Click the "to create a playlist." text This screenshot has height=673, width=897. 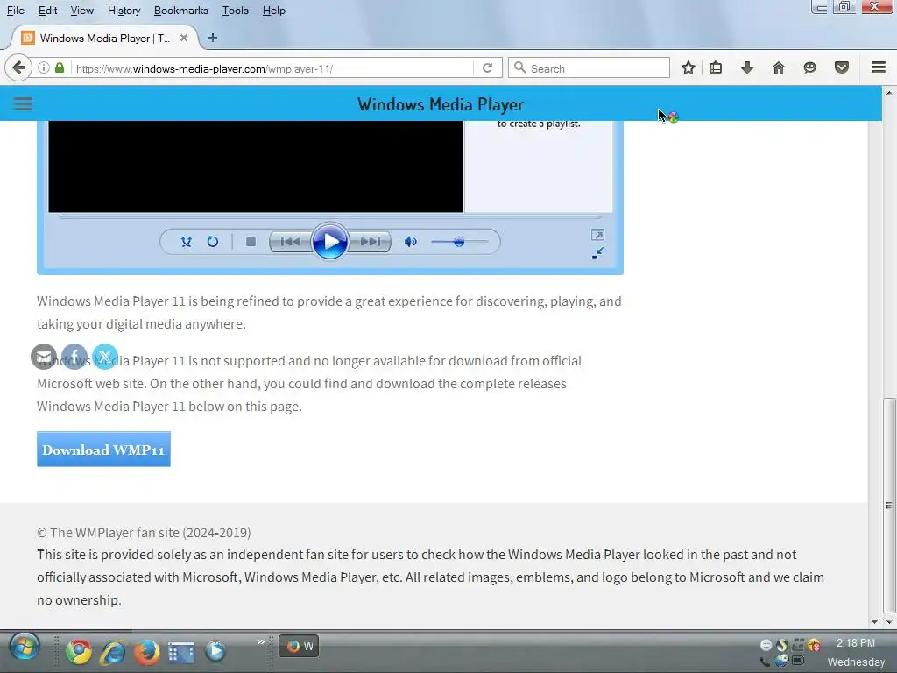[539, 124]
